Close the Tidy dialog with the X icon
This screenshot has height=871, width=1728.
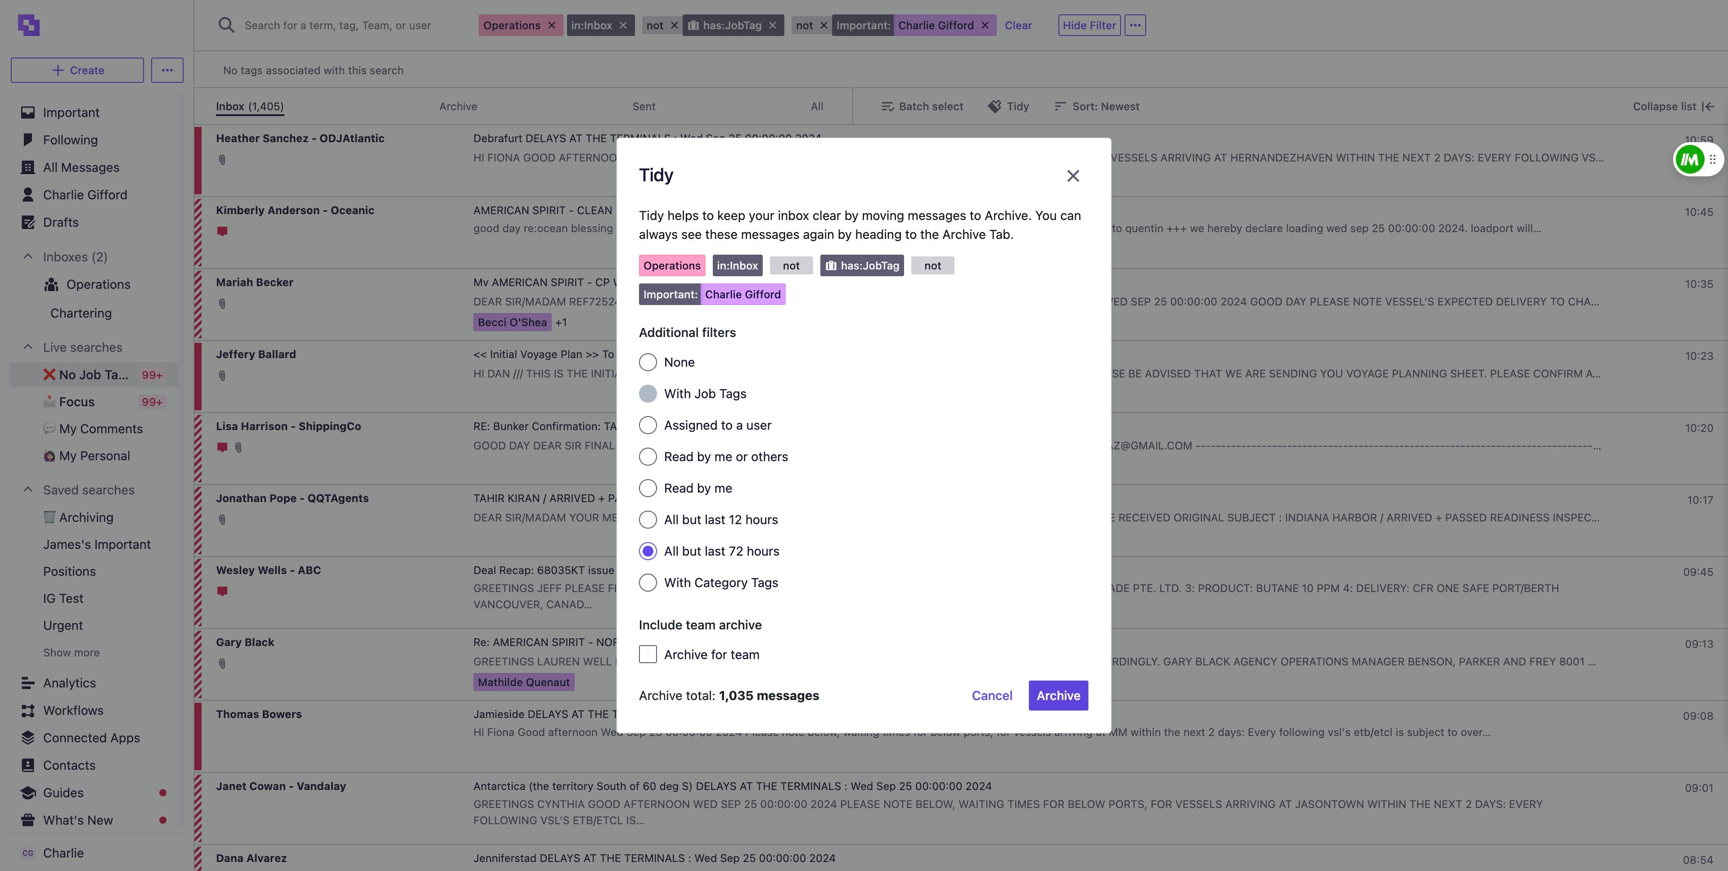click(x=1073, y=175)
